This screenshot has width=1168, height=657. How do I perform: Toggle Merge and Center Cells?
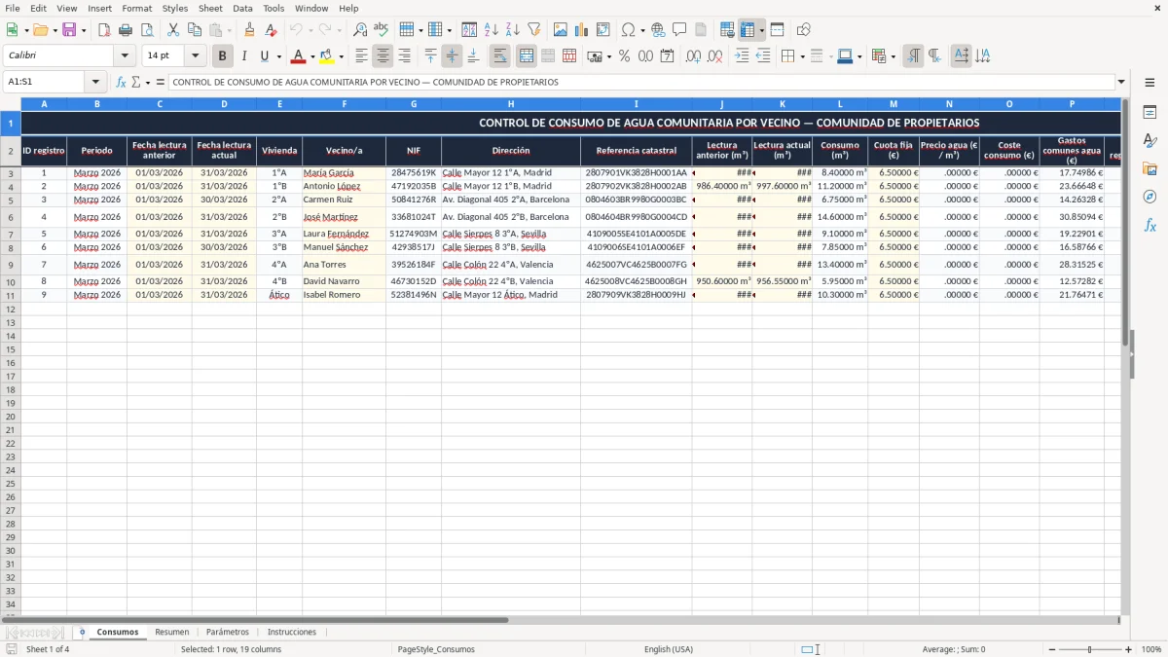(527, 56)
